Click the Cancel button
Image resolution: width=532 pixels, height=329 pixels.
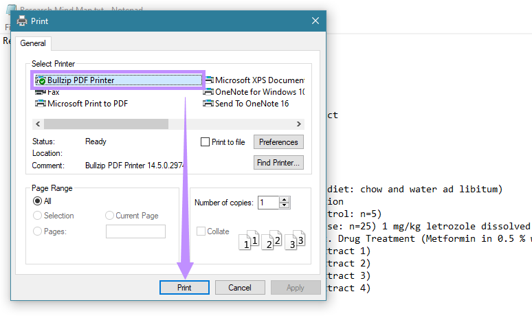click(240, 288)
